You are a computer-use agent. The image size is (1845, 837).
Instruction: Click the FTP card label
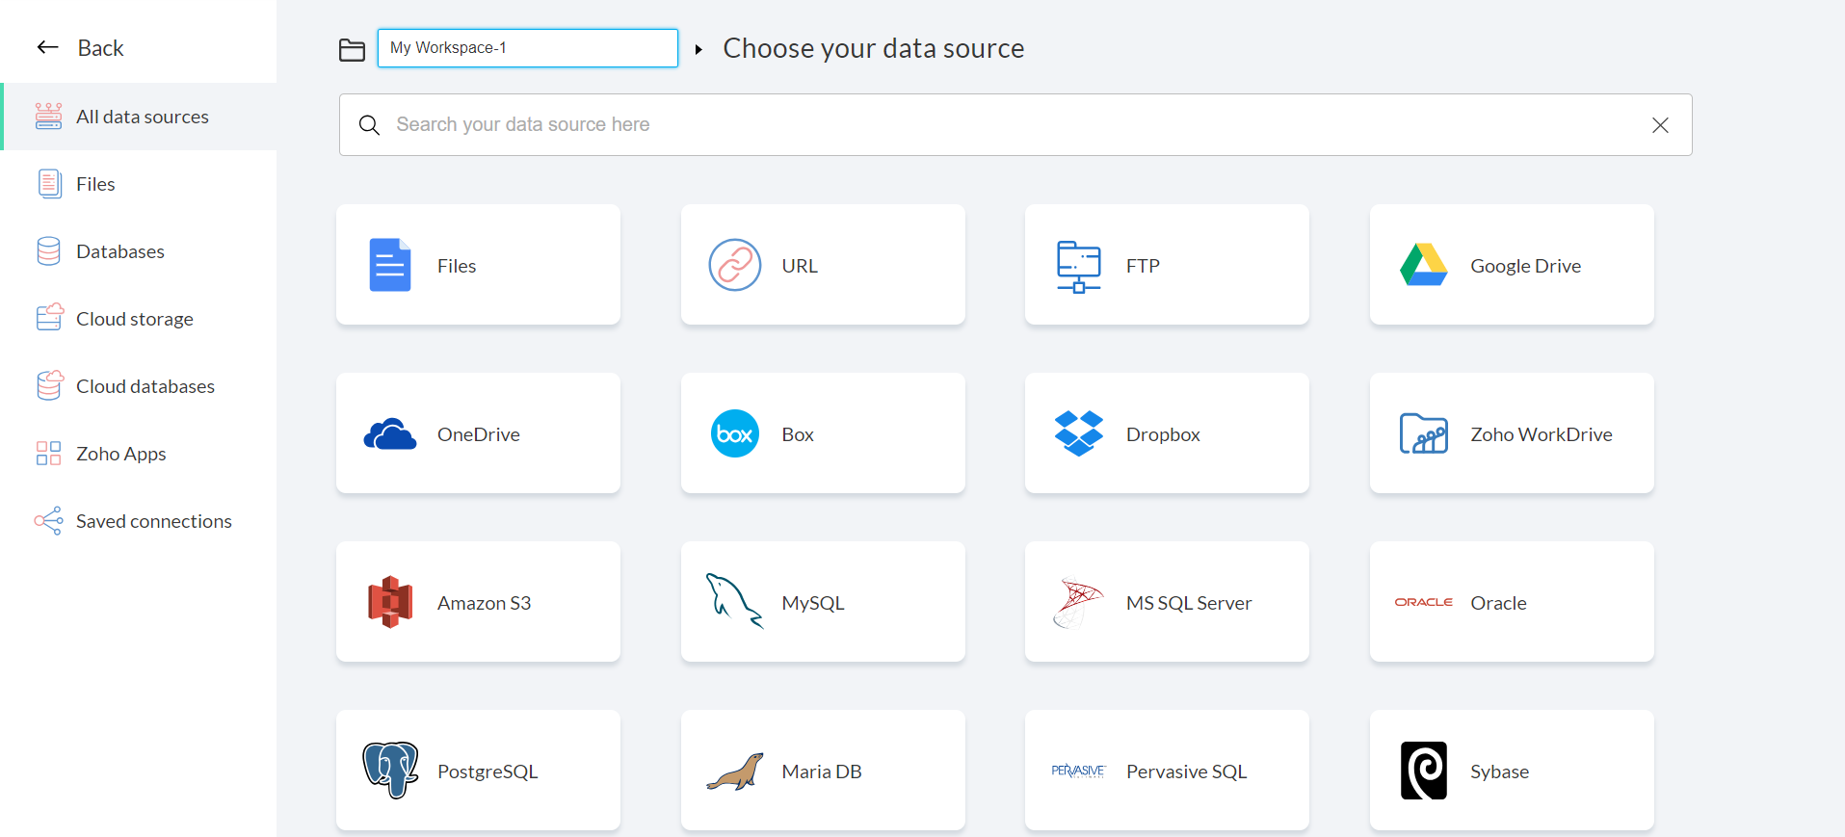coord(1143,266)
